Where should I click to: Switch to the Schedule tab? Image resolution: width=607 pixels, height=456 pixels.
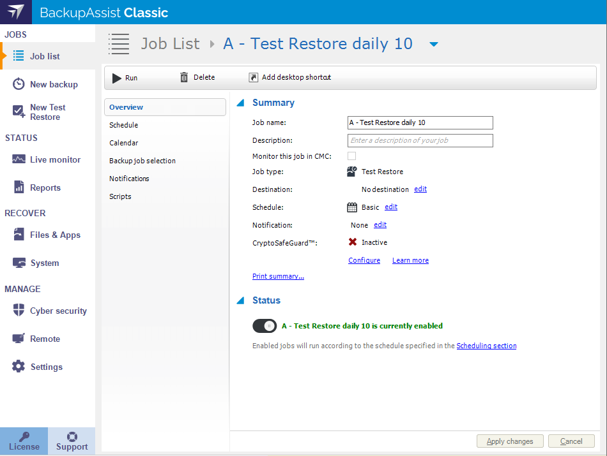click(x=124, y=125)
